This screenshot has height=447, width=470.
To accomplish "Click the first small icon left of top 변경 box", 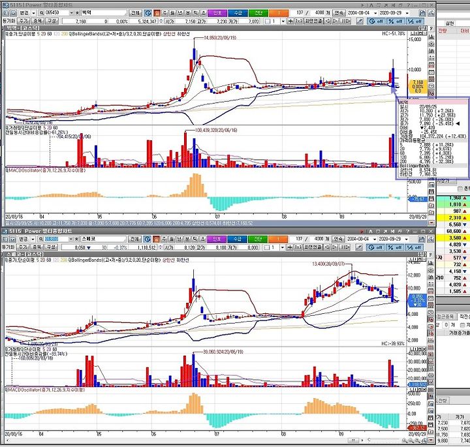I will pyautogui.click(x=6, y=13).
